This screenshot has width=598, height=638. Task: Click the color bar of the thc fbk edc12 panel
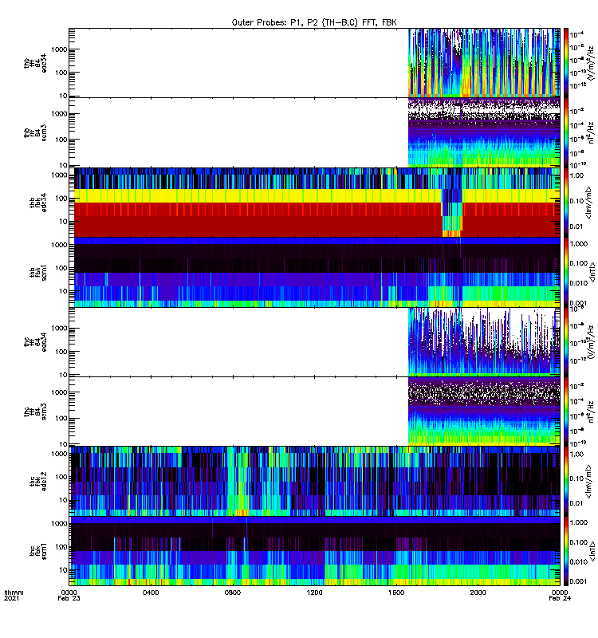tap(565, 481)
